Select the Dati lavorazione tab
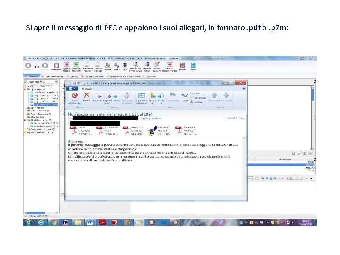 [x=52, y=76]
